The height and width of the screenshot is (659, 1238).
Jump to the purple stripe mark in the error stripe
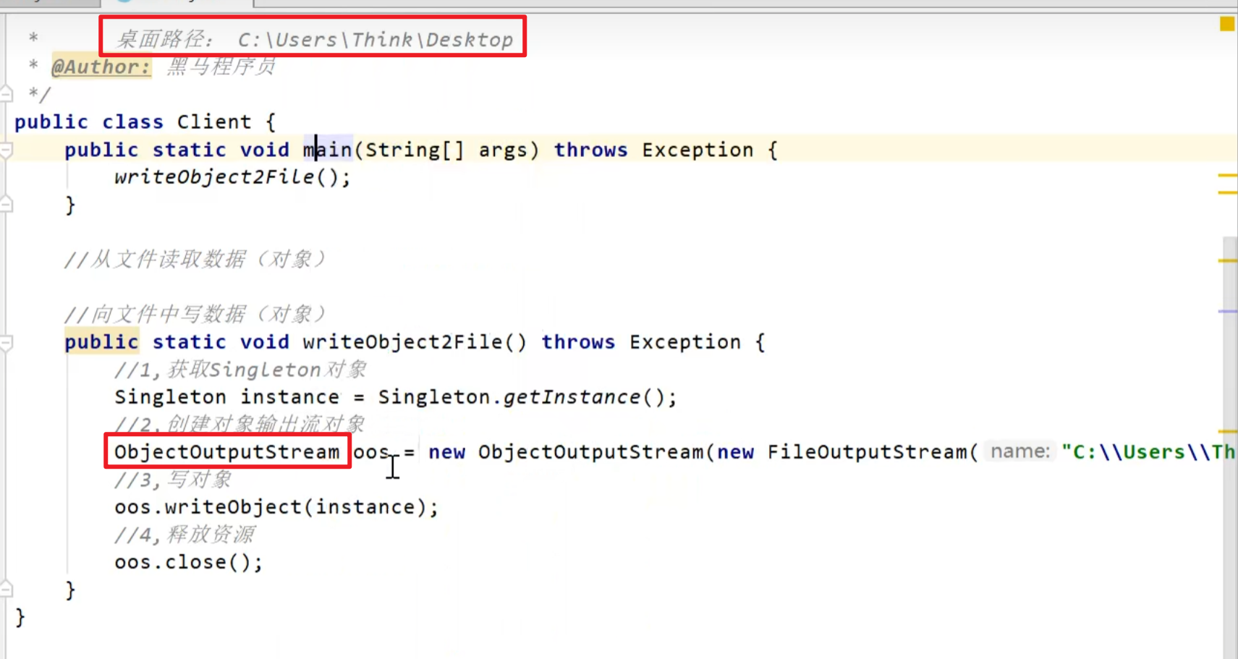(1227, 311)
